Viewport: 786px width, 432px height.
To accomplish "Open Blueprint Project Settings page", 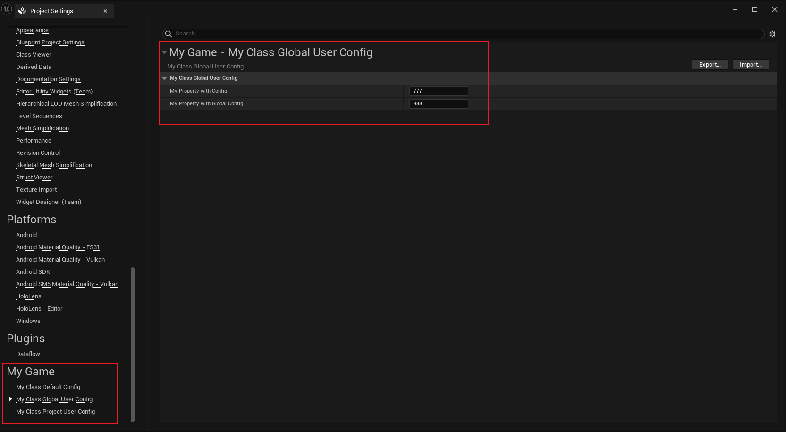I will click(x=50, y=42).
